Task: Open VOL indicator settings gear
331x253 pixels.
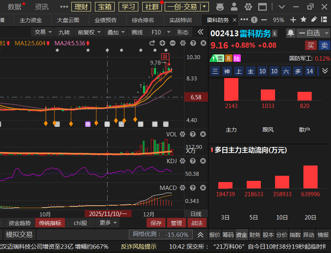Action: point(182,134)
